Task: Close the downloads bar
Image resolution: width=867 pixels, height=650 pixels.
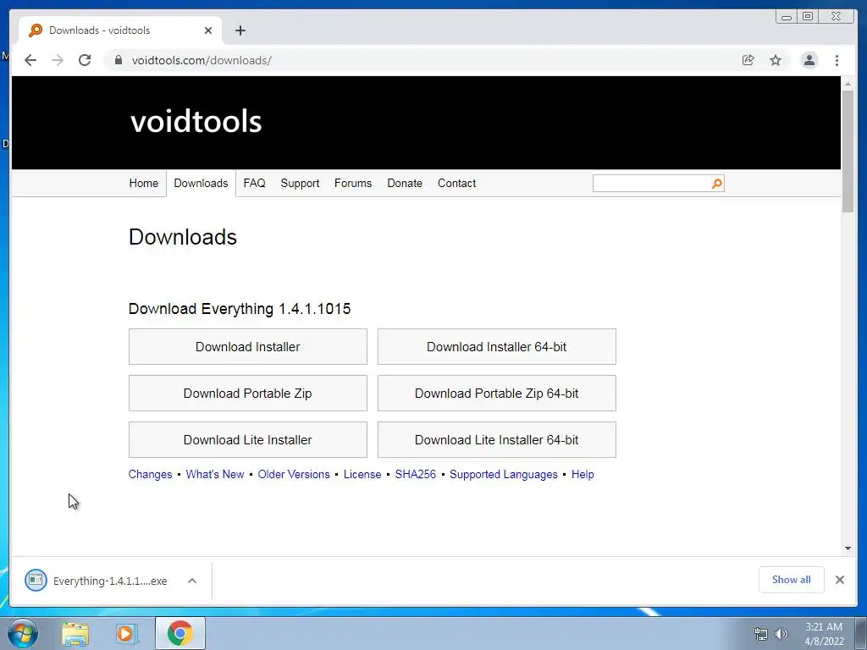Action: (x=839, y=579)
